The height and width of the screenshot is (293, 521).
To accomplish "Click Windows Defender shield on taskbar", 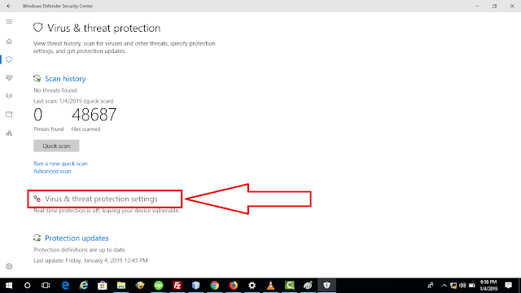I will (x=326, y=286).
